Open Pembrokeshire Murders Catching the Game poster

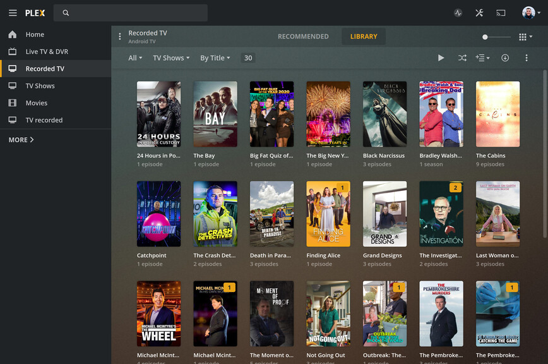click(497, 313)
